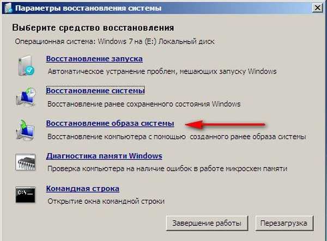The height and width of the screenshot is (241, 327).
Task: Click the memory chip diagnostics icon
Action: [x=26, y=162]
